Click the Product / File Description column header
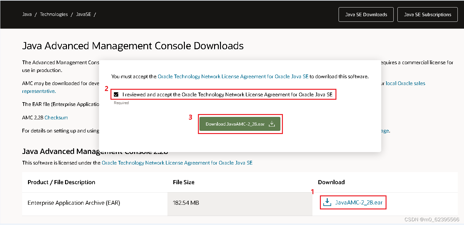This screenshot has height=225, width=464. [x=61, y=182]
